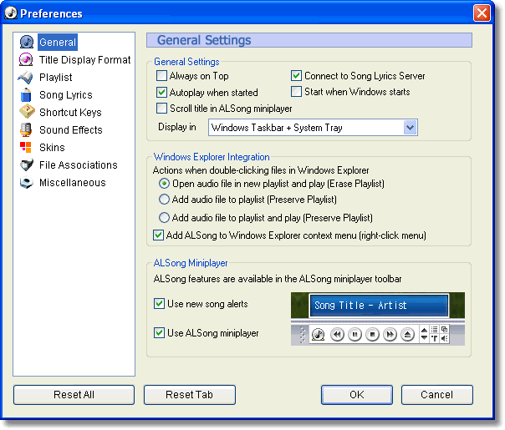Go to the Playlist preferences page
Image resolution: width=505 pixels, height=430 pixels.
pos(56,77)
